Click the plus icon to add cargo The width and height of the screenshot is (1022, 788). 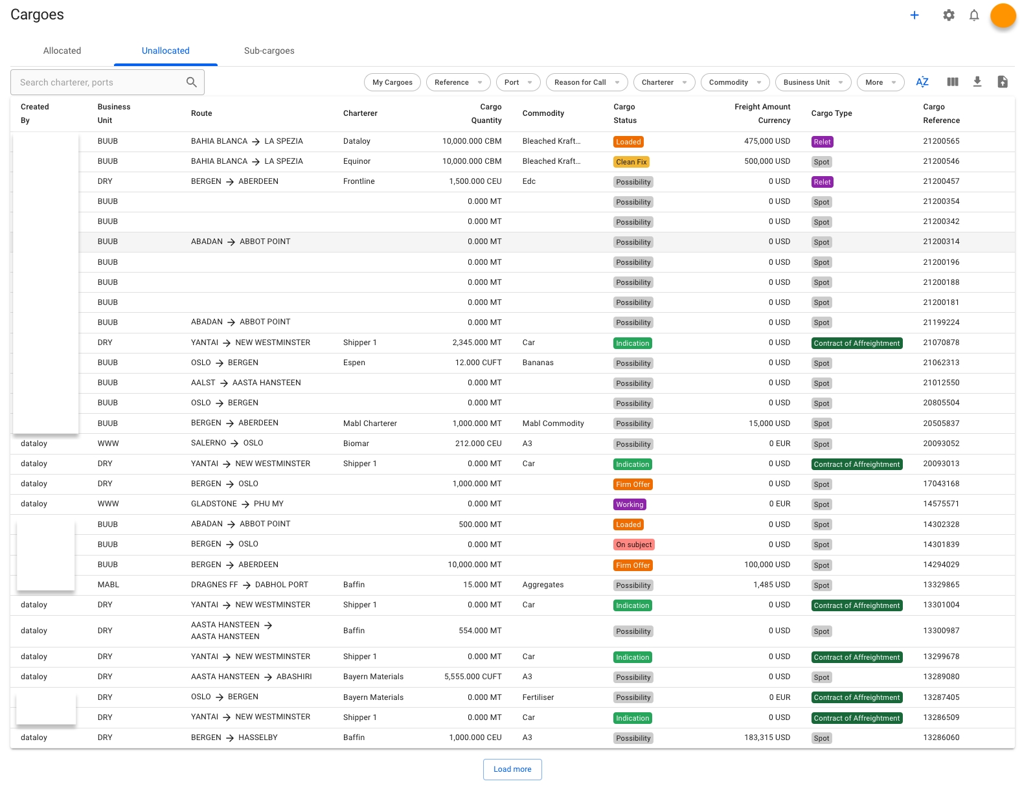tap(914, 15)
